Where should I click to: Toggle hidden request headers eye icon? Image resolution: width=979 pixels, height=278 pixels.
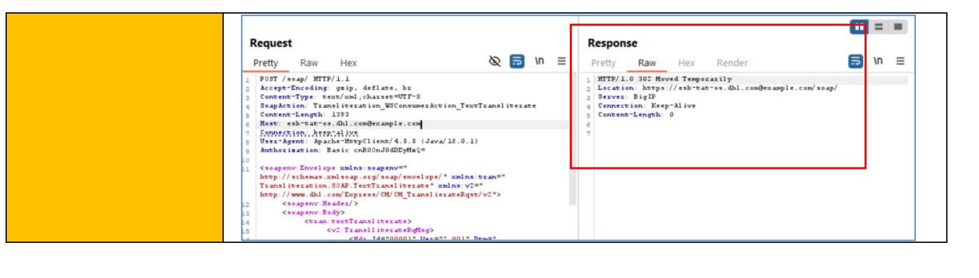(494, 61)
